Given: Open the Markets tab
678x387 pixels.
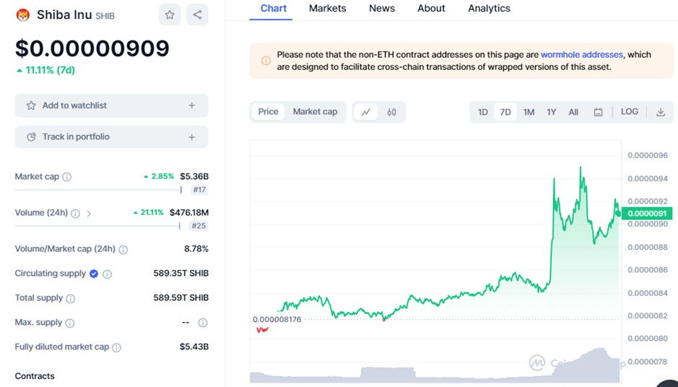Looking at the screenshot, I should [327, 9].
